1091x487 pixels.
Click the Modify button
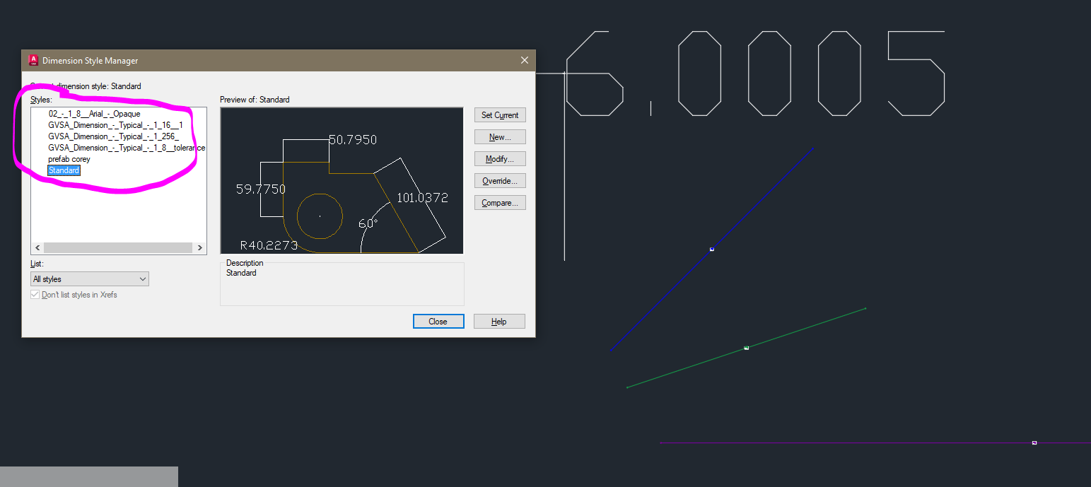point(500,158)
